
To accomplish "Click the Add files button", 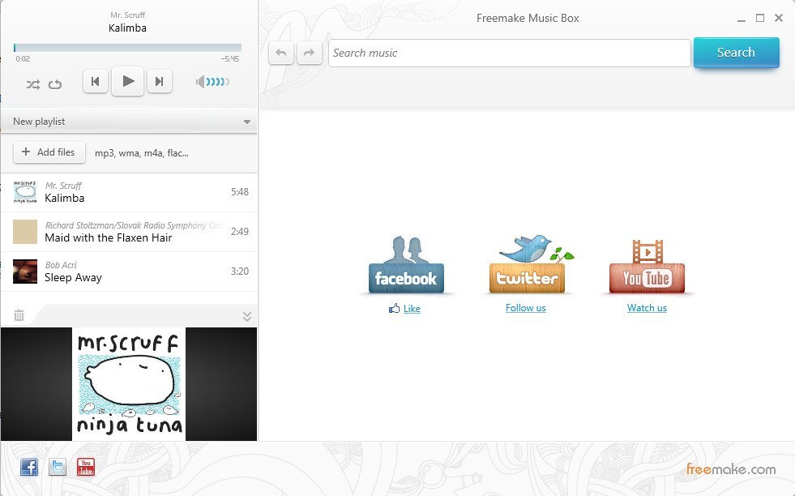I will pos(49,152).
